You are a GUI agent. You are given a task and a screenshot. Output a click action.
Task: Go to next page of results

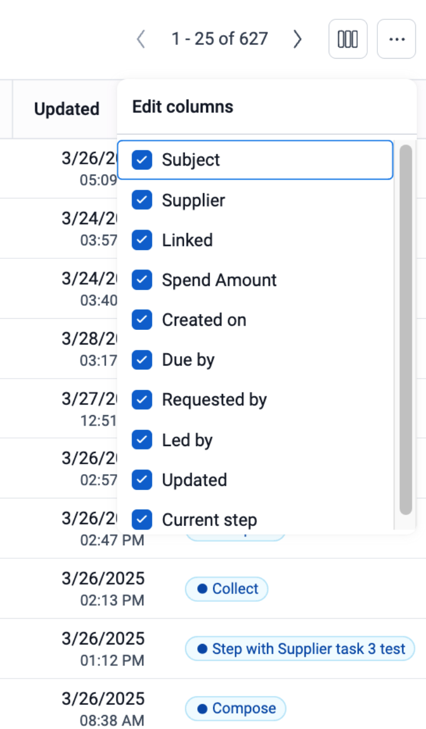(x=297, y=39)
